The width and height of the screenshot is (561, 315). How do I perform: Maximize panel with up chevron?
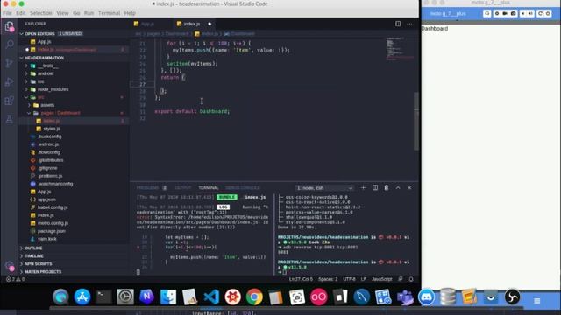398,187
